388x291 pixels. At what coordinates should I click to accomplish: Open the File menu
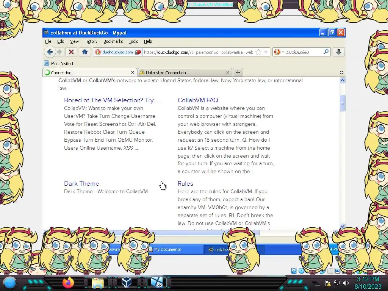(x=48, y=41)
